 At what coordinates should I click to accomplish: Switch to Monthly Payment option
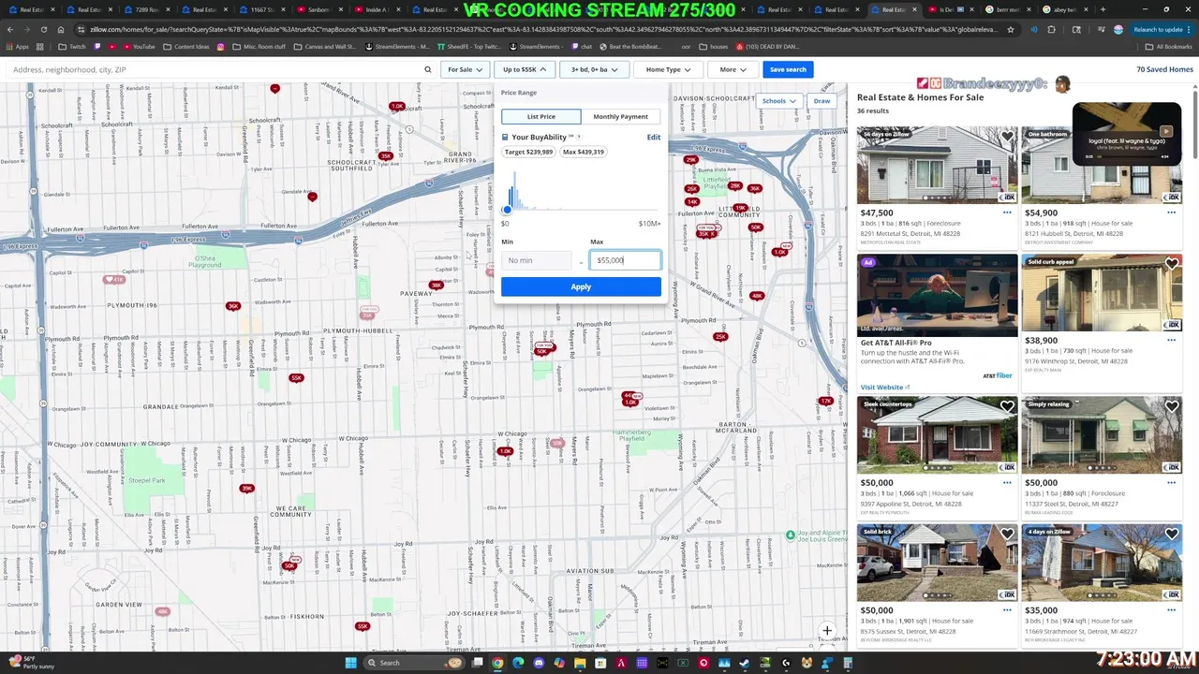pos(620,116)
